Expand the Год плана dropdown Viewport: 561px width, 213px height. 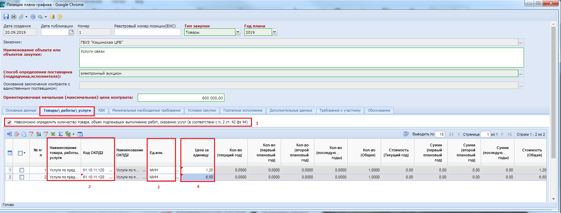click(x=275, y=32)
